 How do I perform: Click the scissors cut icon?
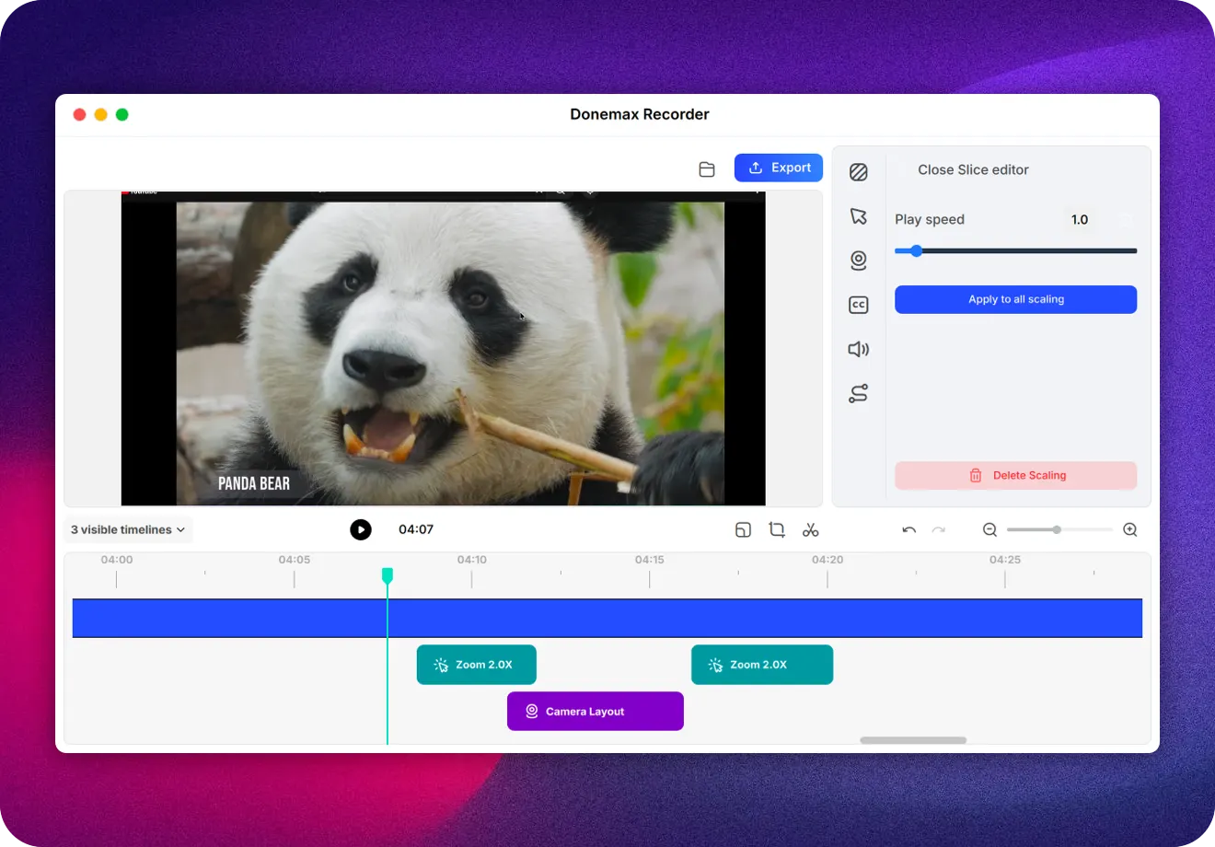(x=811, y=529)
